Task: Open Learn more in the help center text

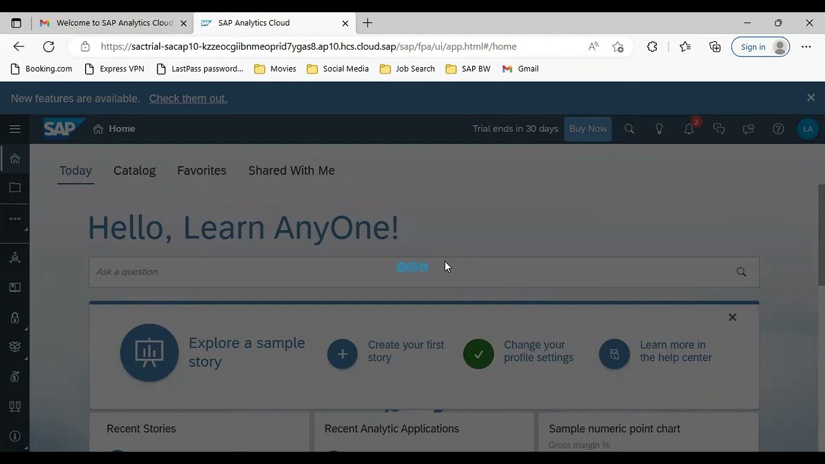Action: coord(675,351)
